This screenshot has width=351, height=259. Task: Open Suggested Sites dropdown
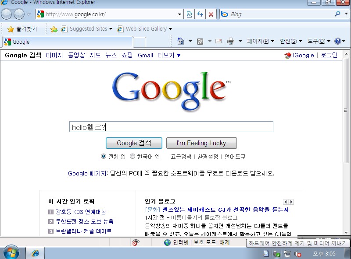pos(87,29)
